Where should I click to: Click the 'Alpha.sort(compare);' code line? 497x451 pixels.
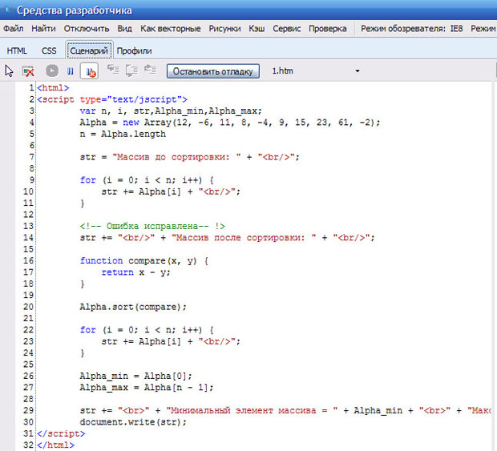pyautogui.click(x=133, y=307)
